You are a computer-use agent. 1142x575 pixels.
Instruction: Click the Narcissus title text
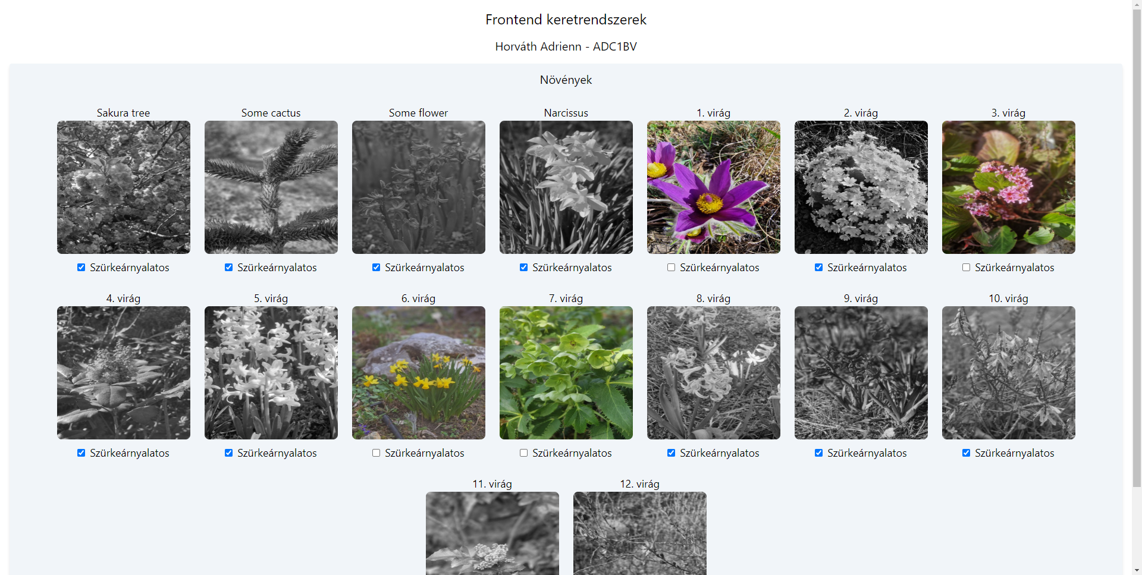566,113
